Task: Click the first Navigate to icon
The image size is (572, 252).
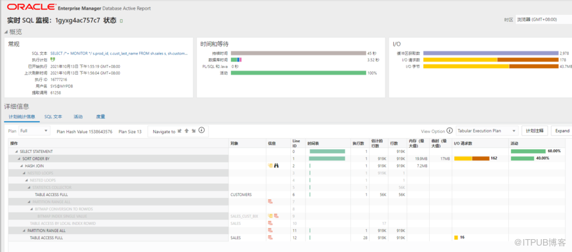Action: click(x=180, y=131)
